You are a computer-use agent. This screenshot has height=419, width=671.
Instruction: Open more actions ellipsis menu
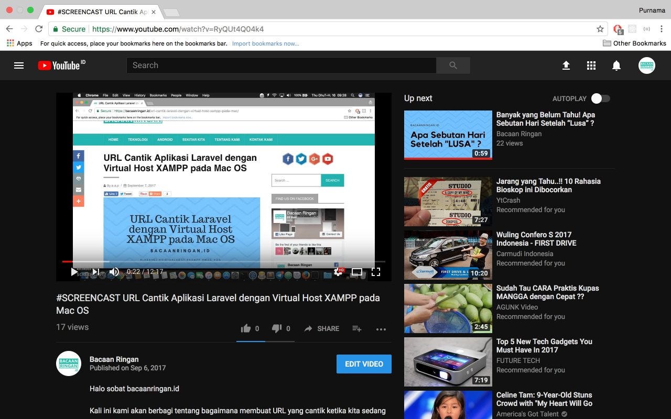tap(381, 329)
